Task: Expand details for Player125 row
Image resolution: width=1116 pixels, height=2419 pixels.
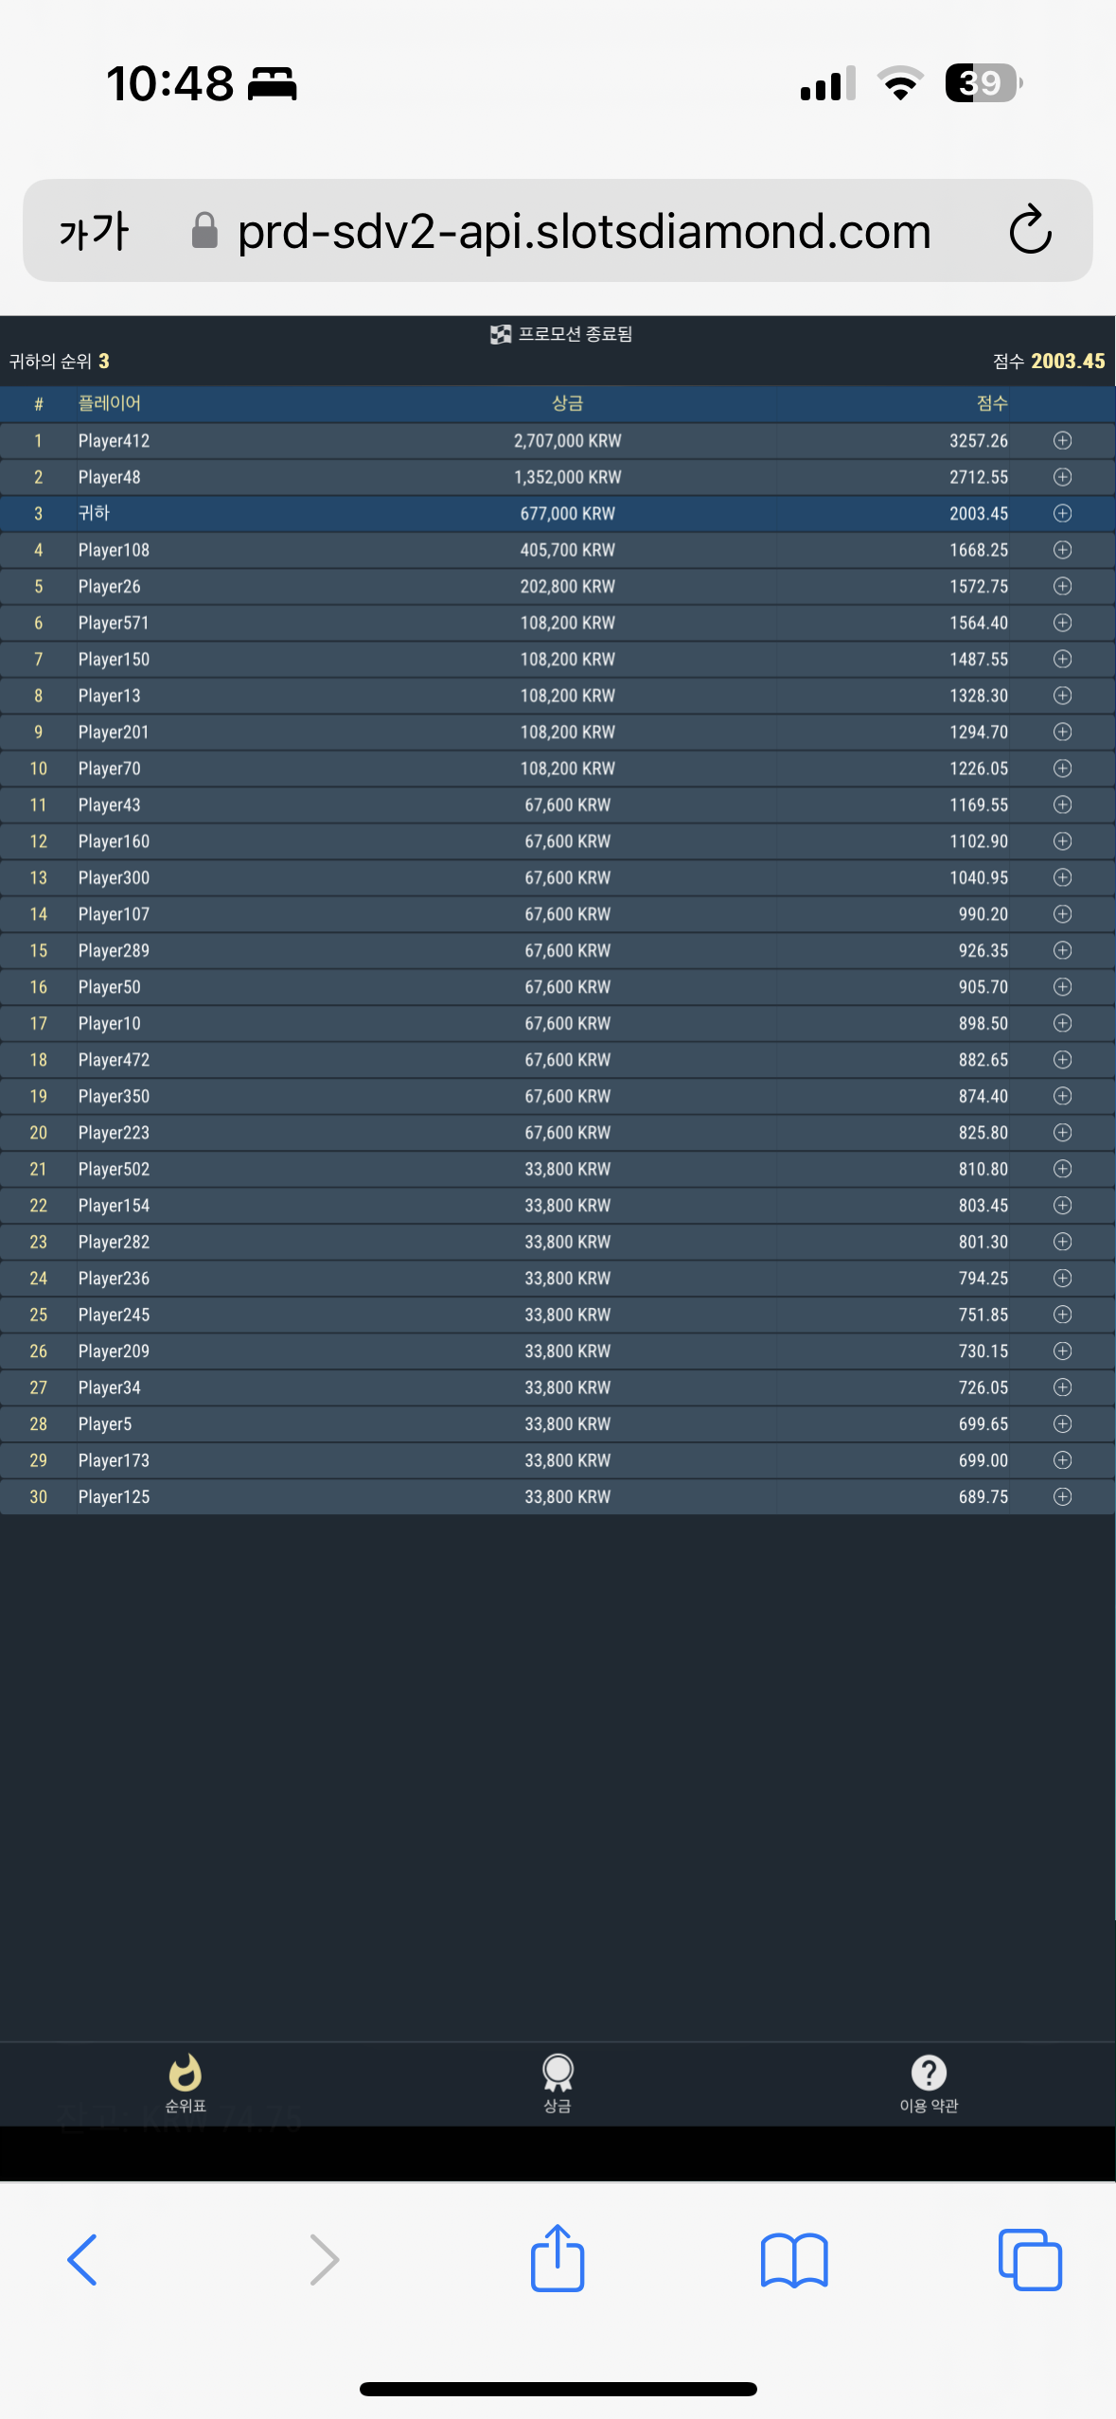Action: tap(1062, 1496)
